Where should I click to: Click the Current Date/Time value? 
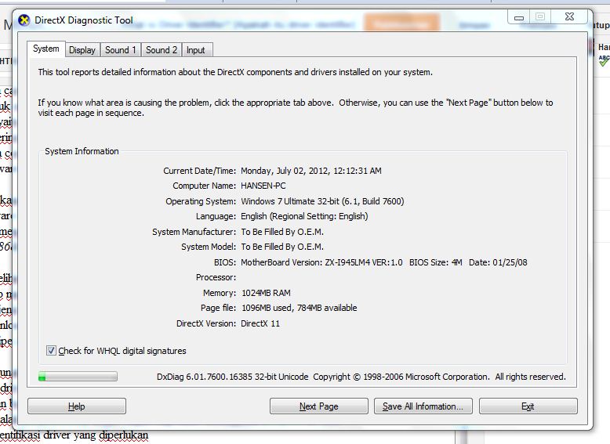click(x=311, y=171)
